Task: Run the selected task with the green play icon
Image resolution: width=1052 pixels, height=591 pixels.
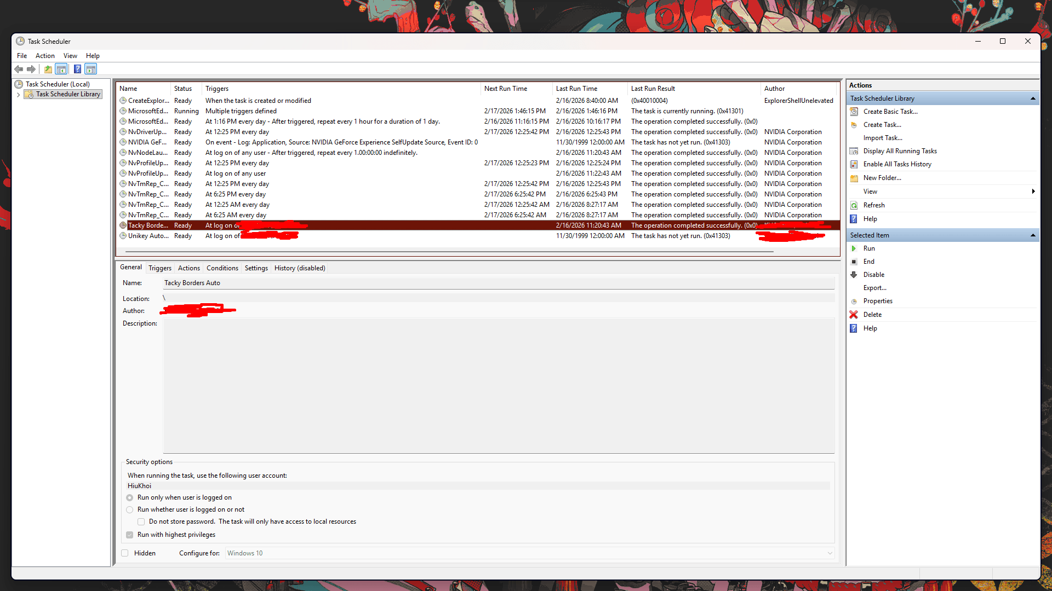Action: (853, 248)
